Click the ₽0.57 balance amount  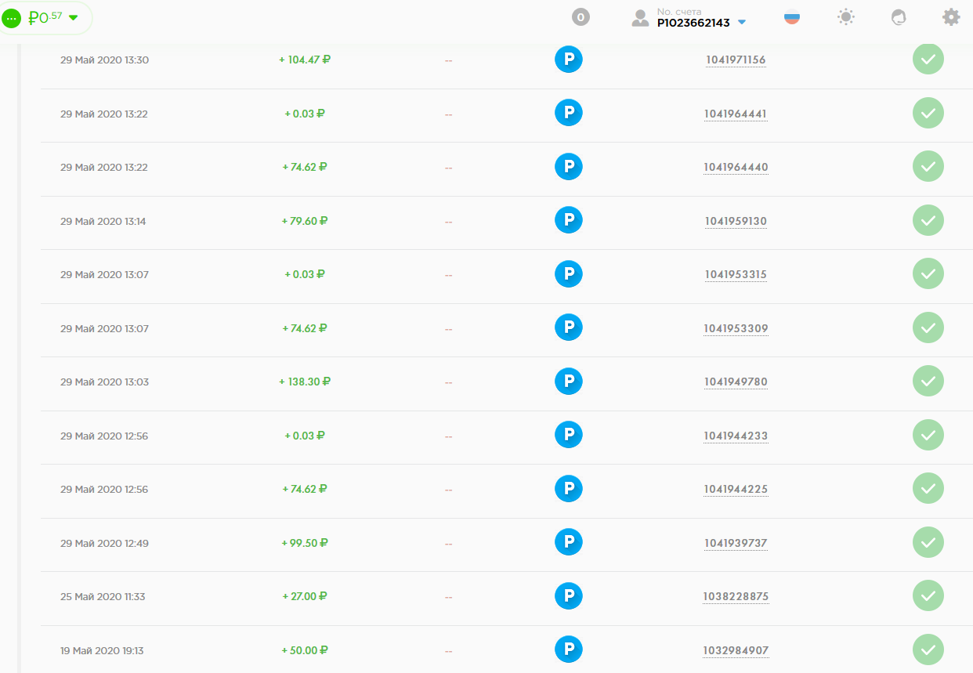click(45, 17)
